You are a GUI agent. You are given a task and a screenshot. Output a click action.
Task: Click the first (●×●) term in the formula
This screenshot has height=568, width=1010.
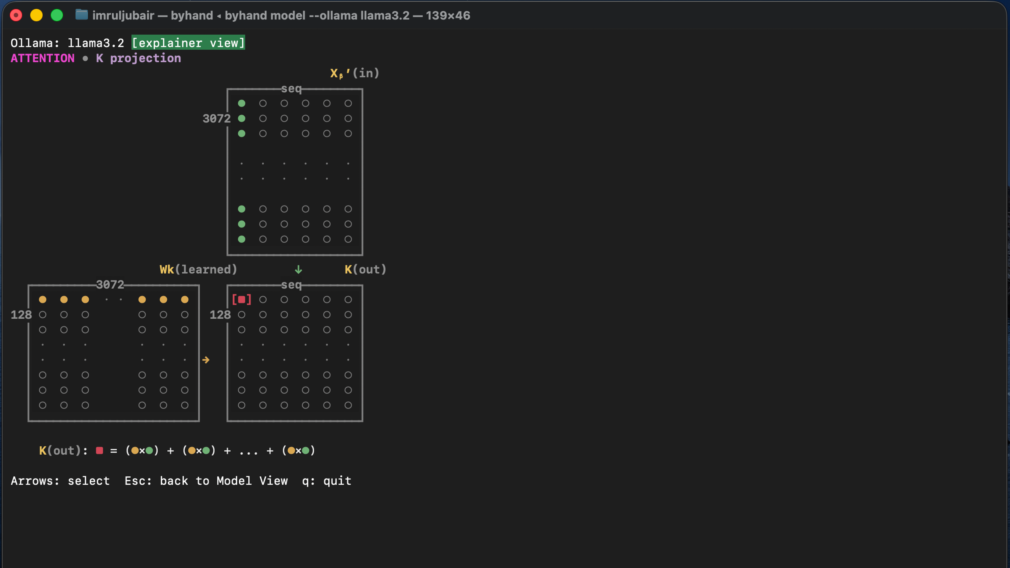pos(142,451)
